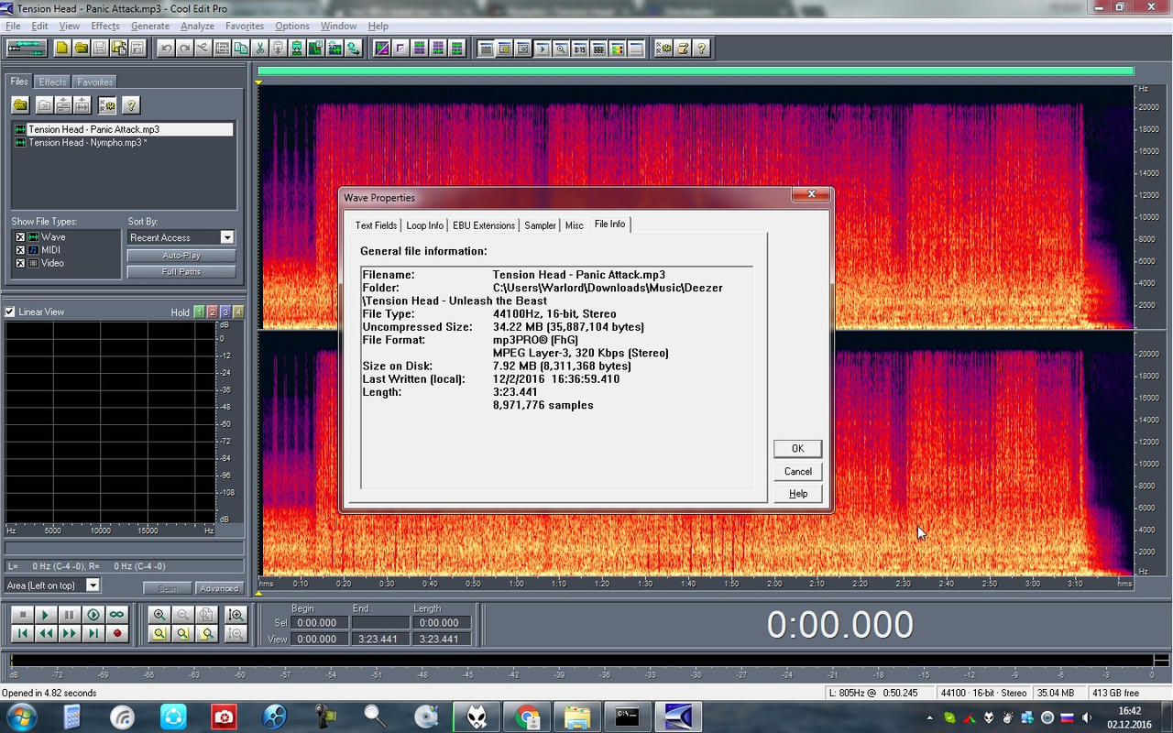
Task: Click the Full Paths button
Action: 181,272
